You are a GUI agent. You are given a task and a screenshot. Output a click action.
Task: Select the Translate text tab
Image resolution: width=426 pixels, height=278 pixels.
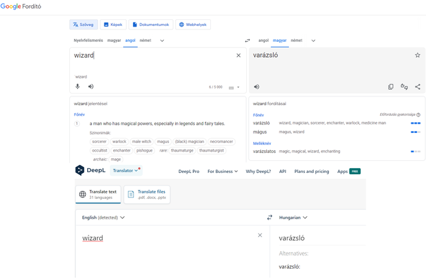click(98, 194)
